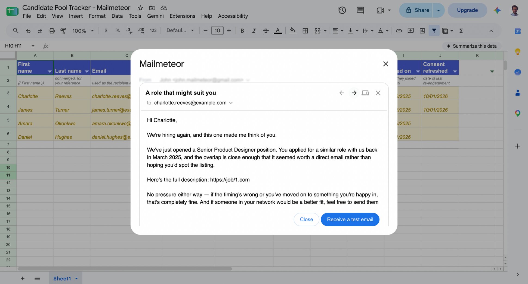Show next recipient preview arrow

pos(354,93)
